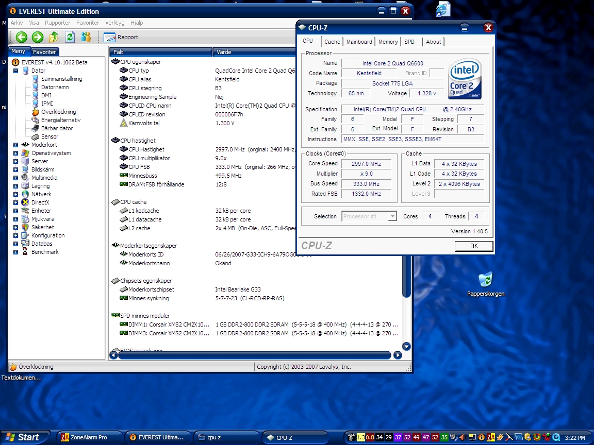This screenshot has width=594, height=445.
Task: Expand the Server tree node
Action: tap(15, 162)
